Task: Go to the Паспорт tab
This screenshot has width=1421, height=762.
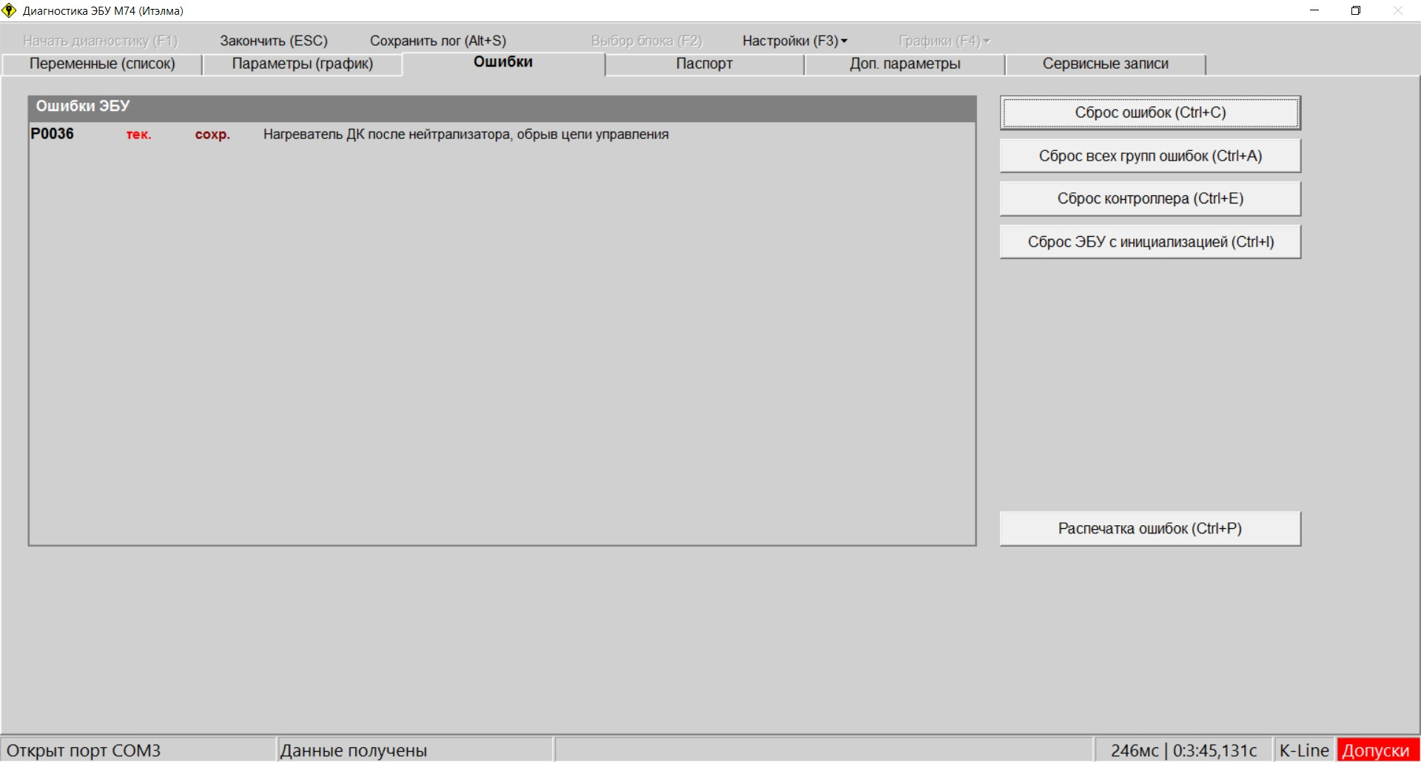Action: tap(704, 64)
